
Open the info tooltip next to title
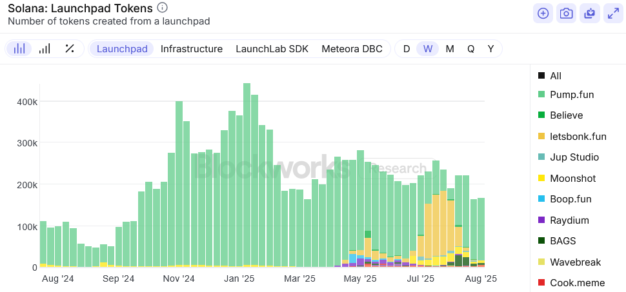(x=162, y=8)
